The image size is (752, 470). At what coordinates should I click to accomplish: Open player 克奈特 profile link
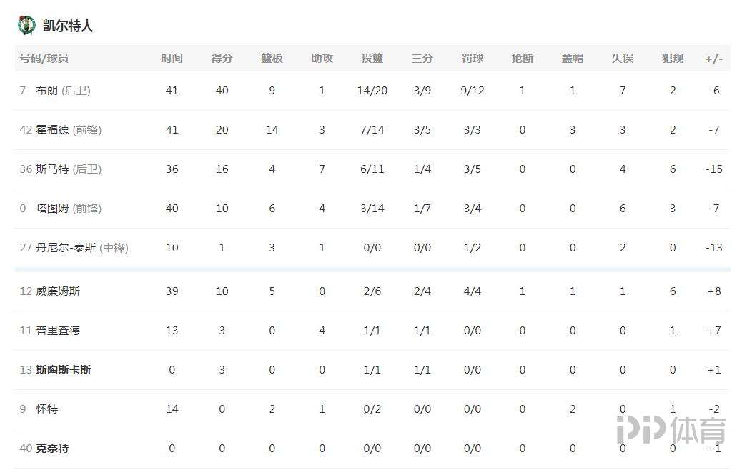(52, 449)
